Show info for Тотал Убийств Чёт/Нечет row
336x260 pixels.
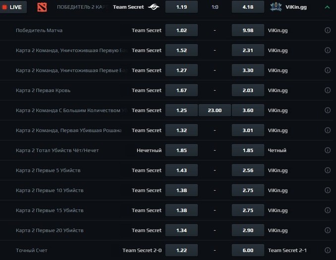tap(328, 150)
